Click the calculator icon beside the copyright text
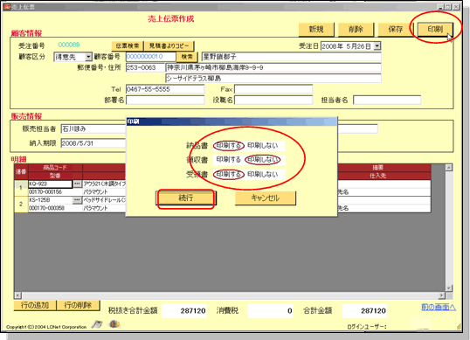The height and width of the screenshot is (340, 470). [x=96, y=324]
